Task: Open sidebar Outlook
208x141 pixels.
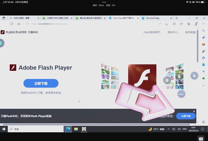Action: (x=203, y=65)
